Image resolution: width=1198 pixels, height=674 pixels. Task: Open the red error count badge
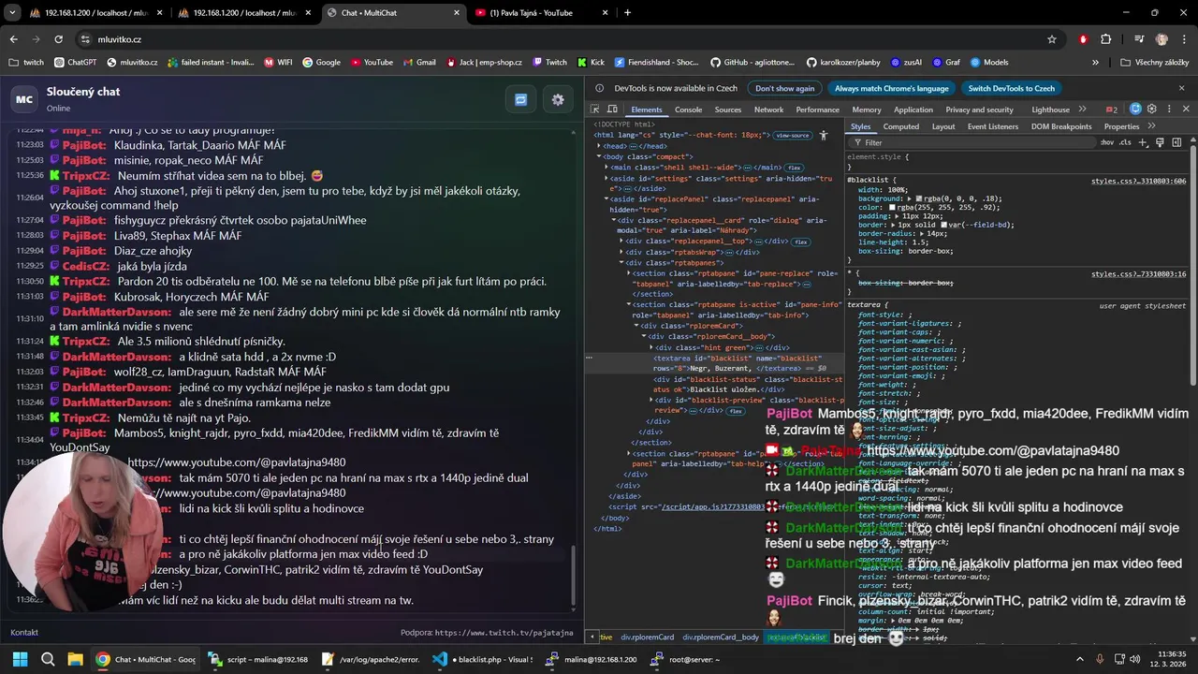pyautogui.click(x=1111, y=110)
